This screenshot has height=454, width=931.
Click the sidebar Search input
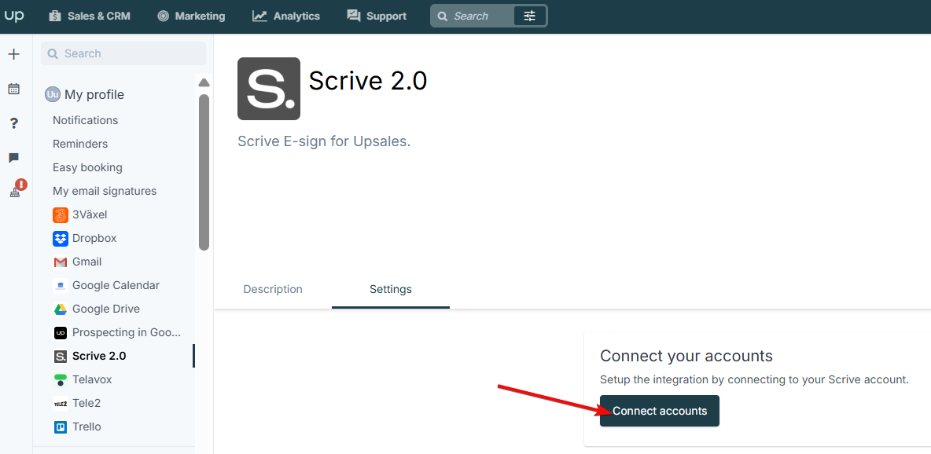coord(123,53)
